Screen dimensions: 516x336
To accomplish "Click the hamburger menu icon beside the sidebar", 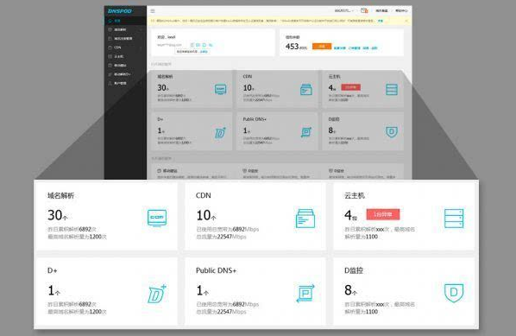I will [x=153, y=11].
